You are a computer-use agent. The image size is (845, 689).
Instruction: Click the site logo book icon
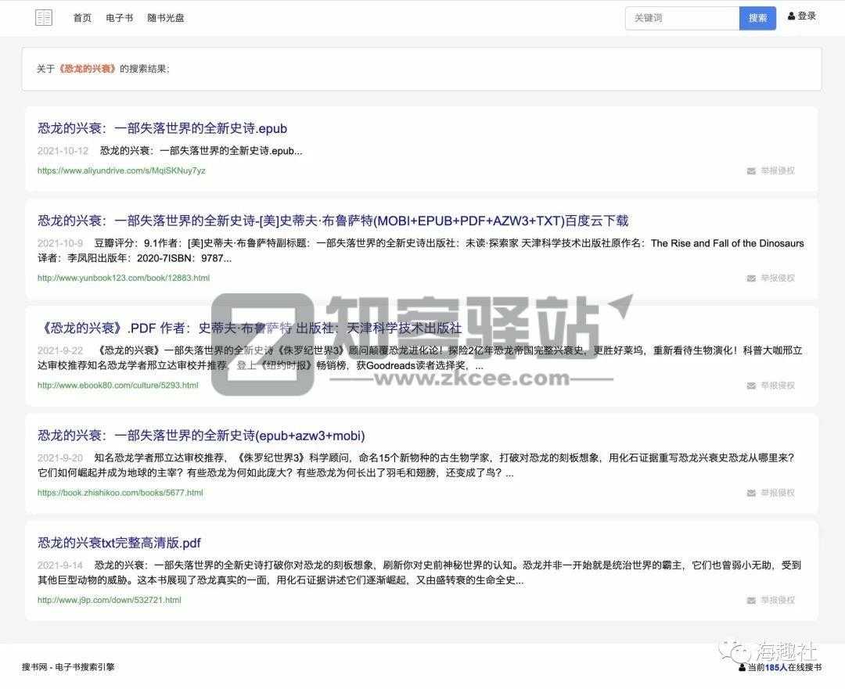click(x=44, y=17)
